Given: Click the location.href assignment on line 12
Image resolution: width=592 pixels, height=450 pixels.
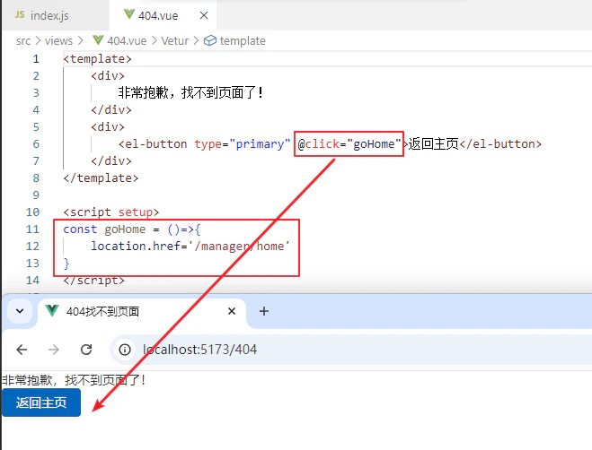Looking at the screenshot, I should (190, 247).
